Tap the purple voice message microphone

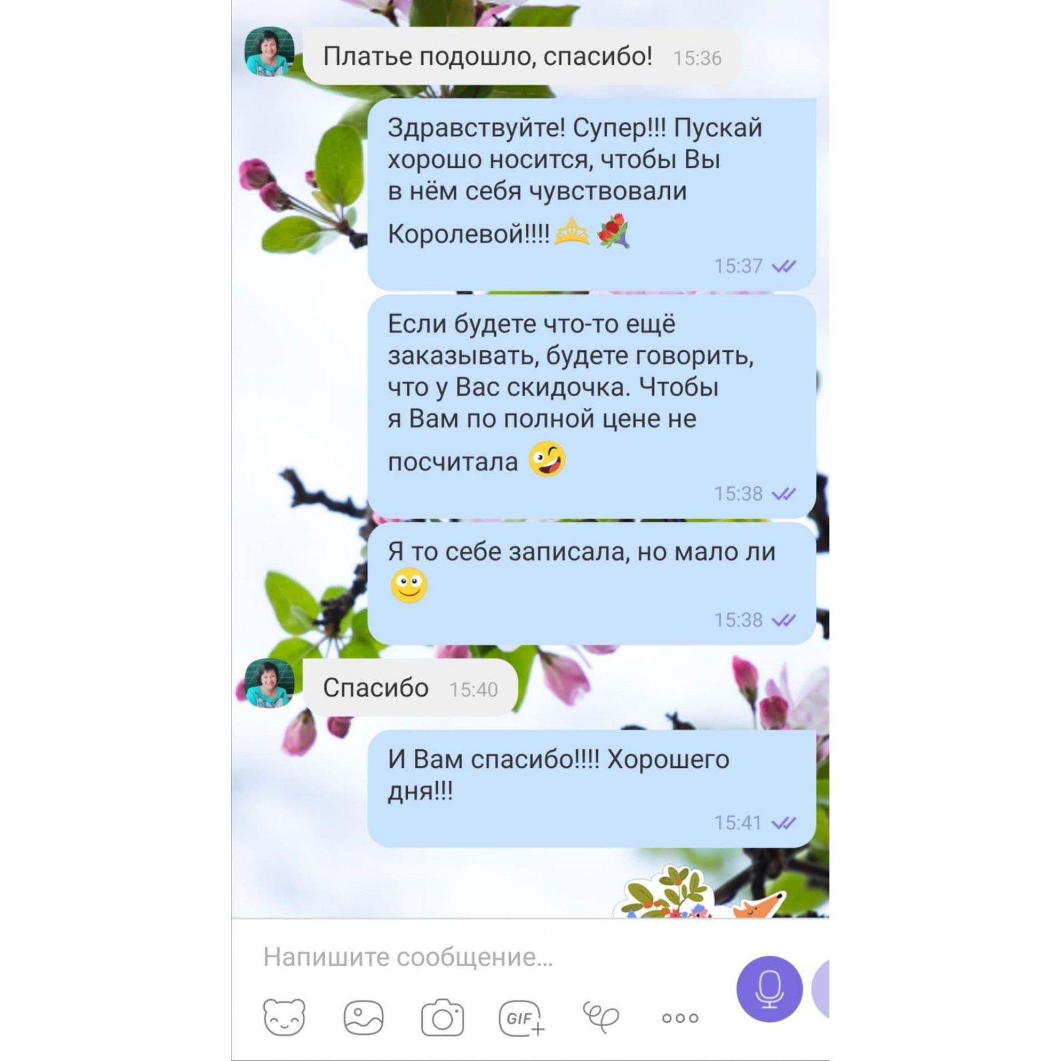[769, 989]
